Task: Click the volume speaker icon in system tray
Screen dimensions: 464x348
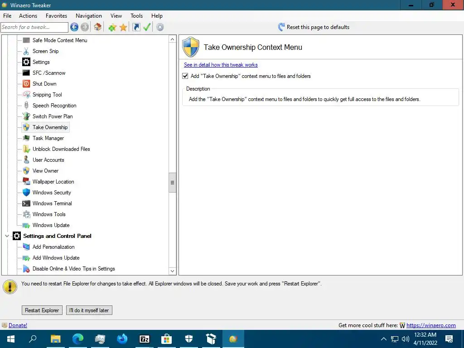Action: pos(406,339)
